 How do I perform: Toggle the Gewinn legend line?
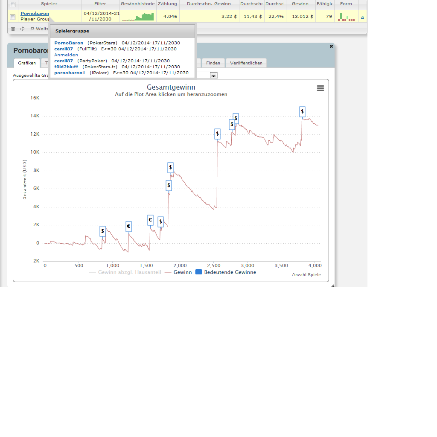pyautogui.click(x=178, y=272)
